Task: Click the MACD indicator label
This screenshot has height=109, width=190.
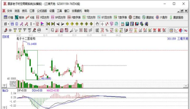Action: [x=5, y=91]
